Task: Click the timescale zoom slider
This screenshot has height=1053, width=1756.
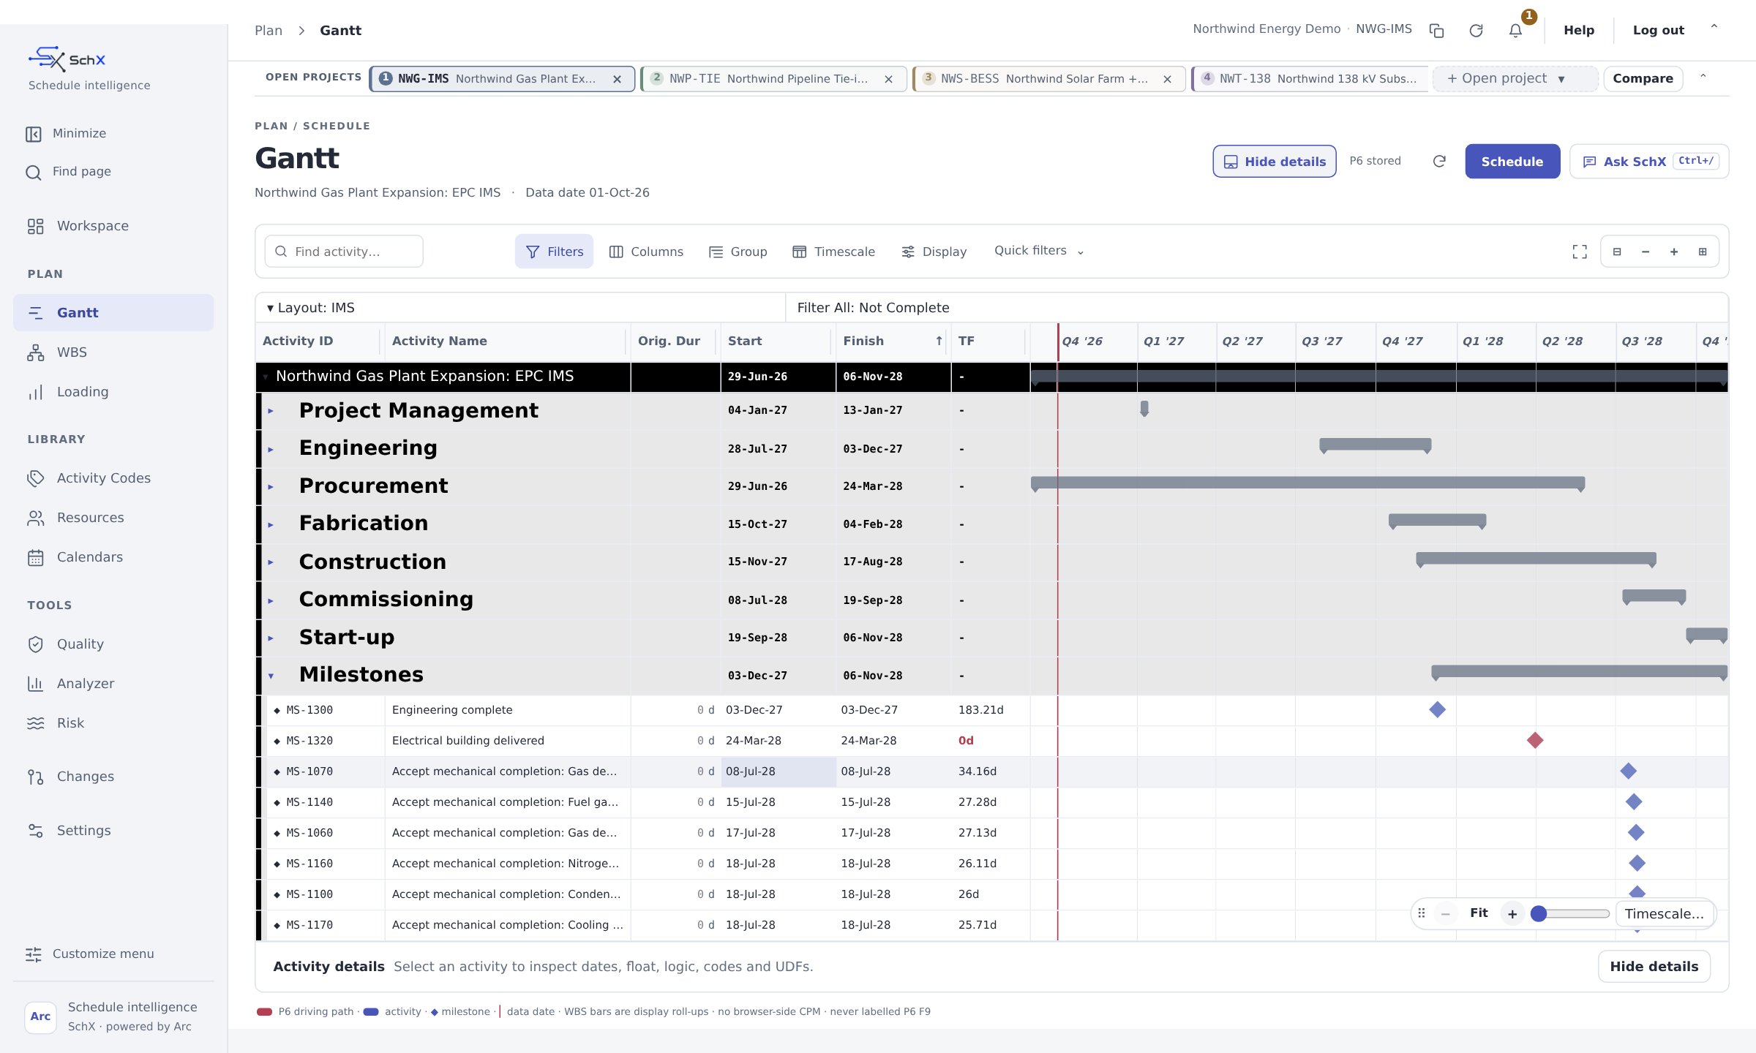Action: point(1571,914)
